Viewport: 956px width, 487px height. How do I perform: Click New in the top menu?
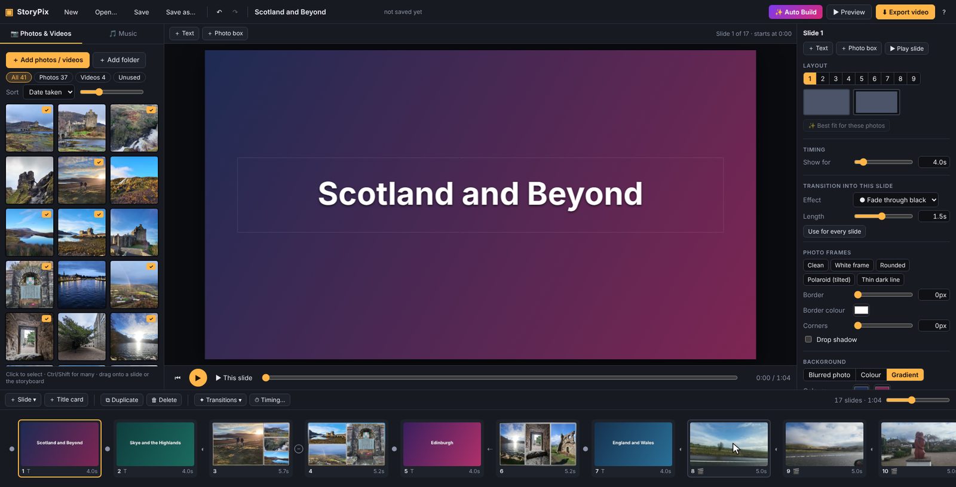71,12
